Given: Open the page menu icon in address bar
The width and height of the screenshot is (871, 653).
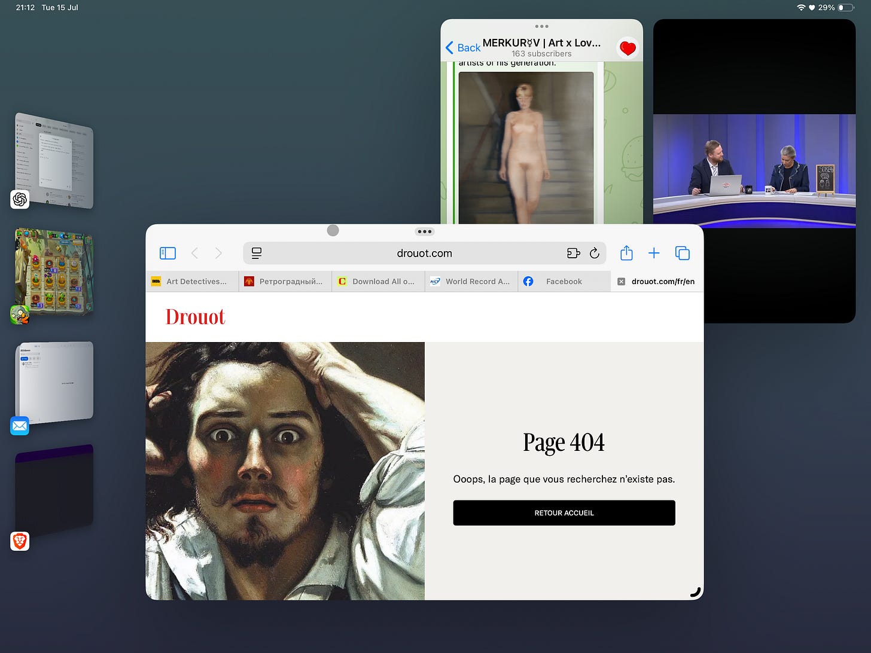Looking at the screenshot, I should click(257, 254).
